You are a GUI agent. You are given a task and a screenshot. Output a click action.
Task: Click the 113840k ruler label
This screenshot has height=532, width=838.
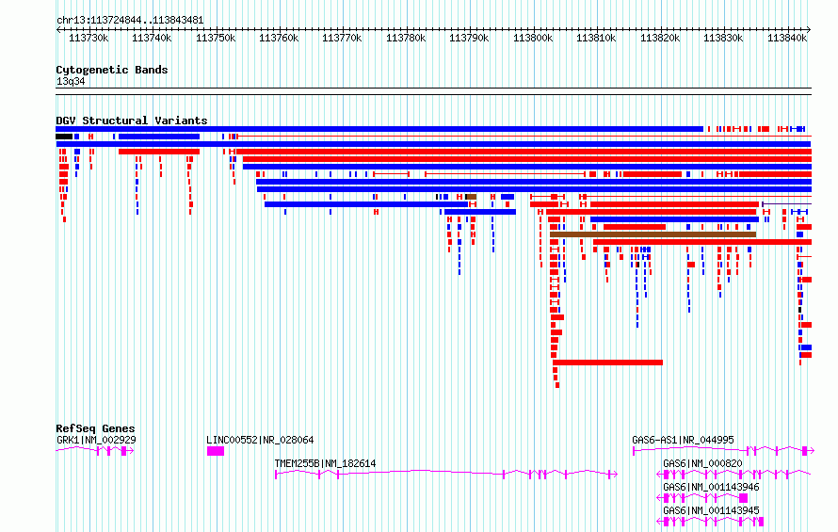[x=787, y=38]
